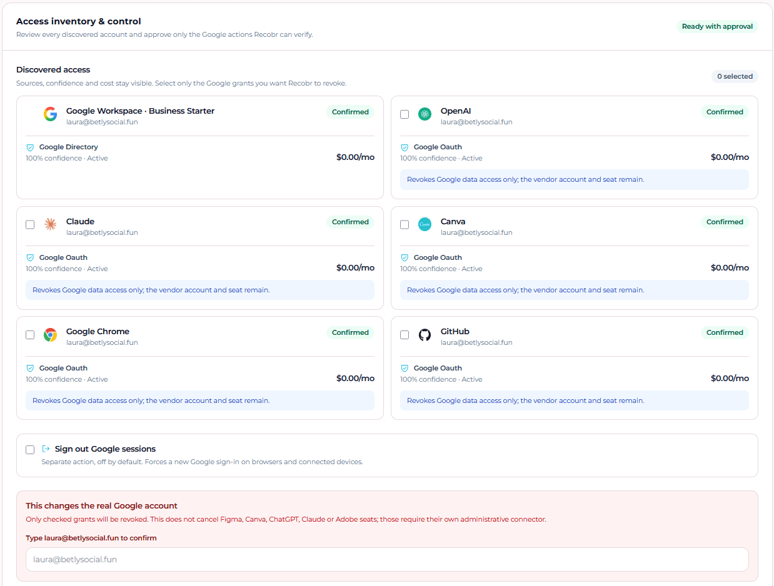Click Google Oauth label in Chrome card
The image size is (774, 586).
coord(63,368)
